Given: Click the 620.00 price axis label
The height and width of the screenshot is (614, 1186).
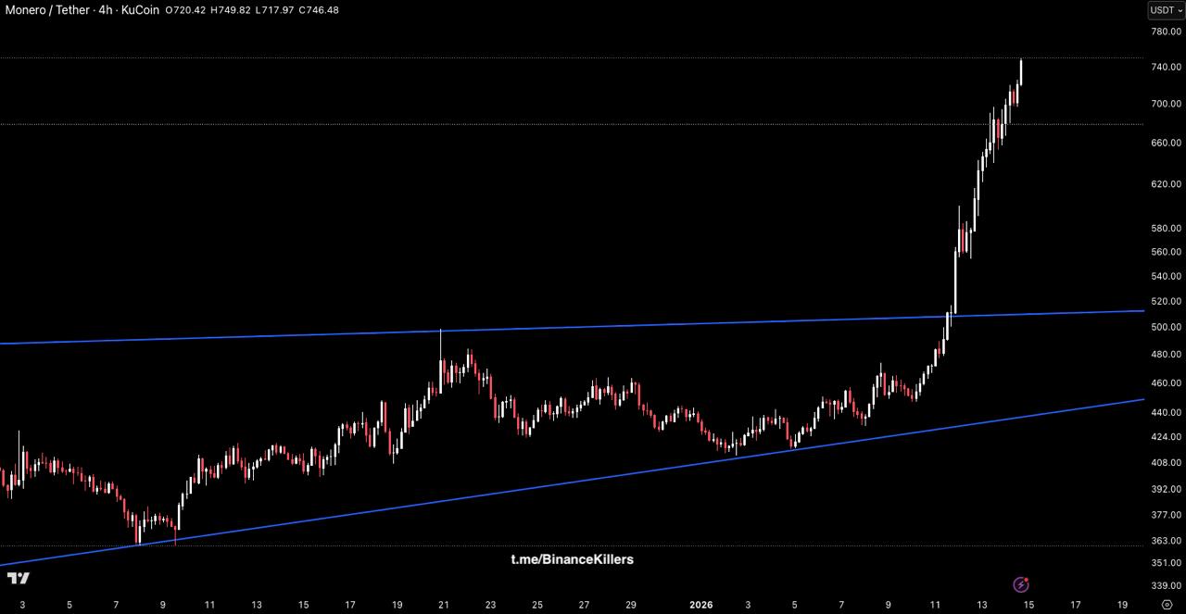Looking at the screenshot, I should click(x=1166, y=184).
